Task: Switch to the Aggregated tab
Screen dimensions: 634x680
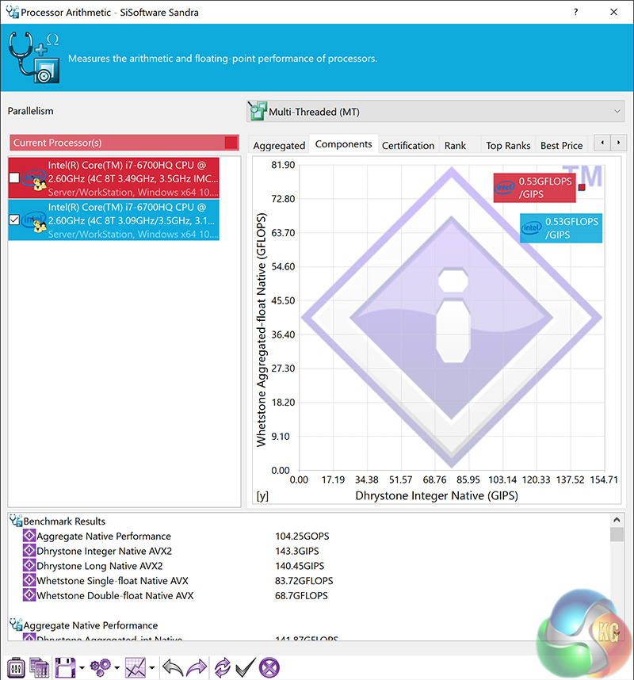Action: click(279, 145)
